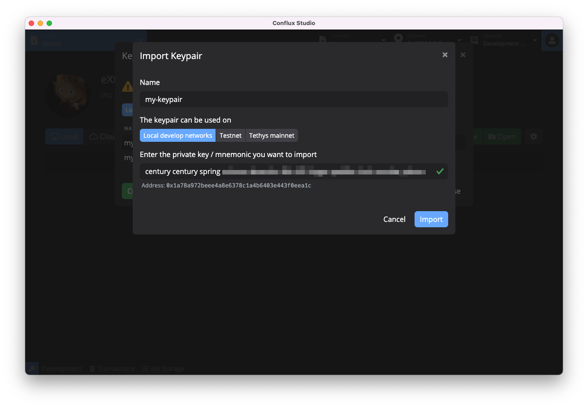The image size is (588, 408).
Task: Click the profile avatar picture
Action: pos(68,95)
